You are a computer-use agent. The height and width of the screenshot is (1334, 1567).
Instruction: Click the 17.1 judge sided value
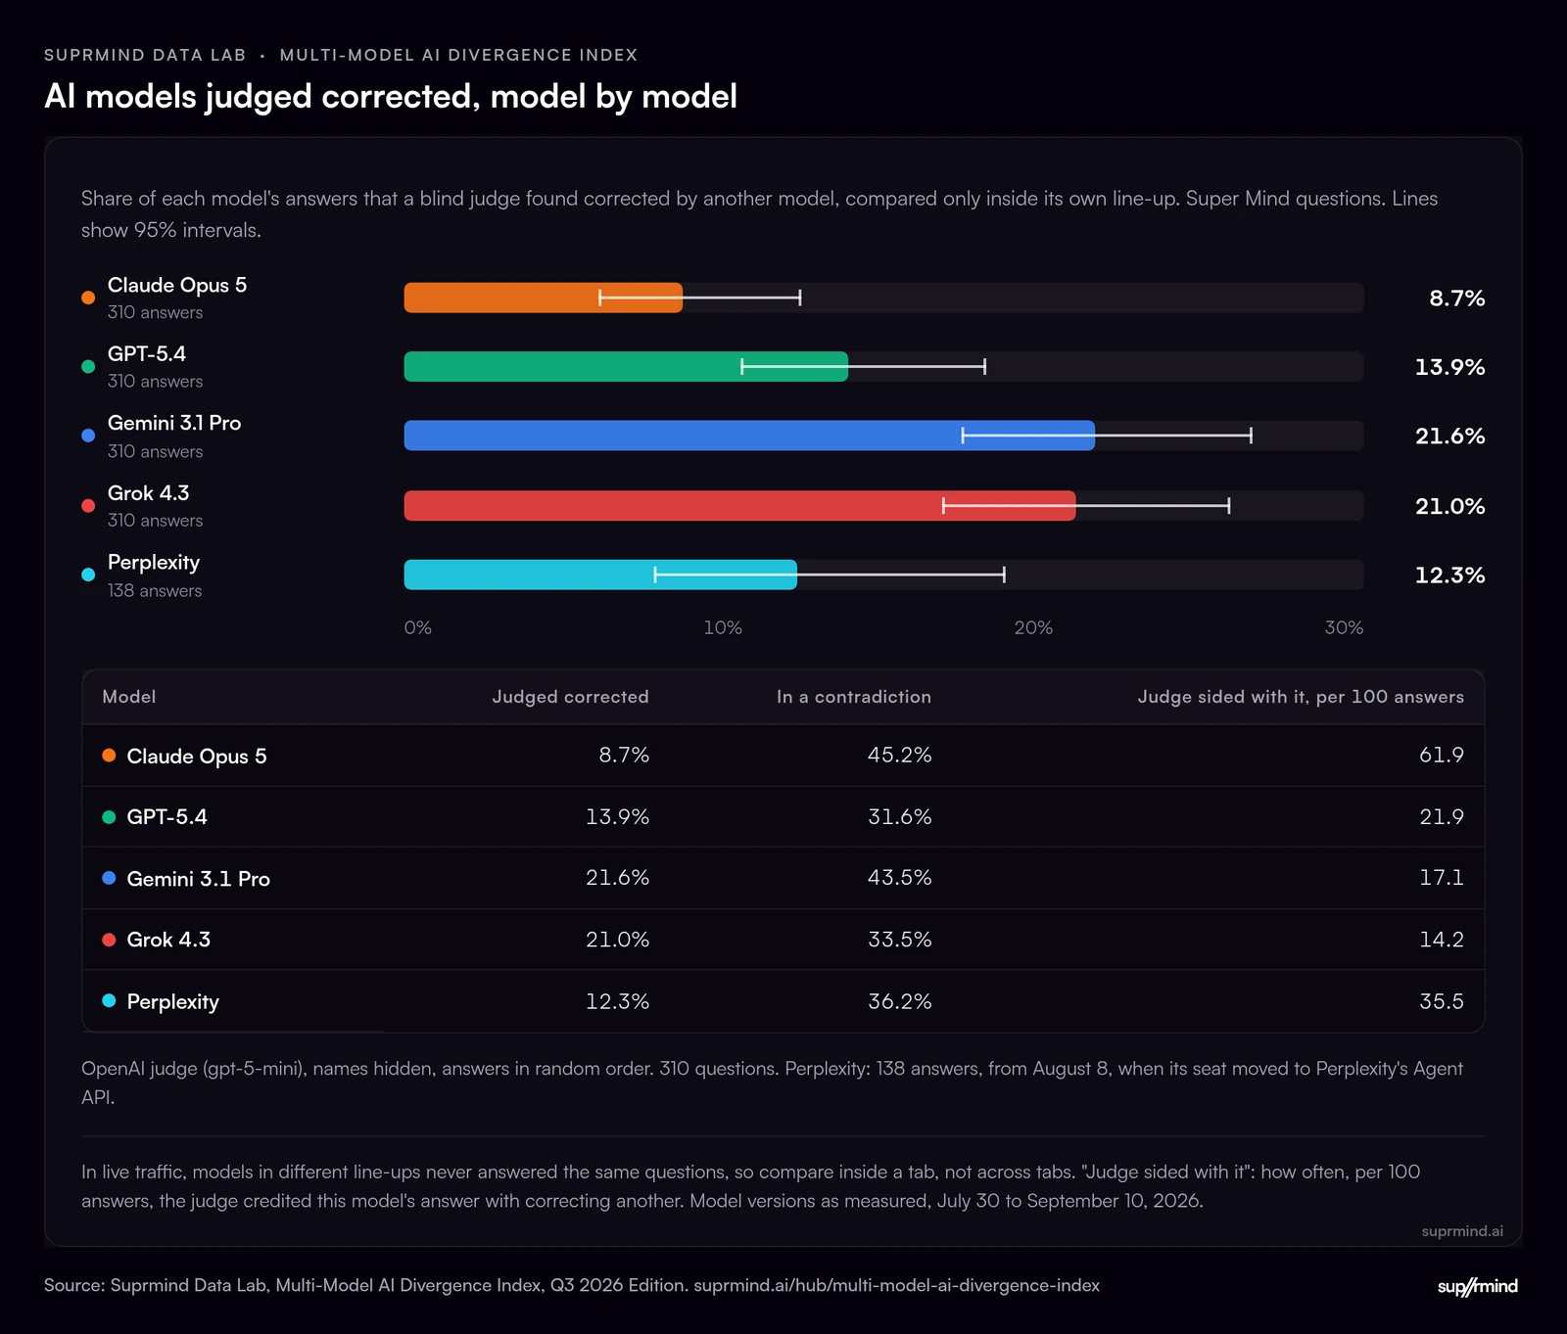(1442, 878)
